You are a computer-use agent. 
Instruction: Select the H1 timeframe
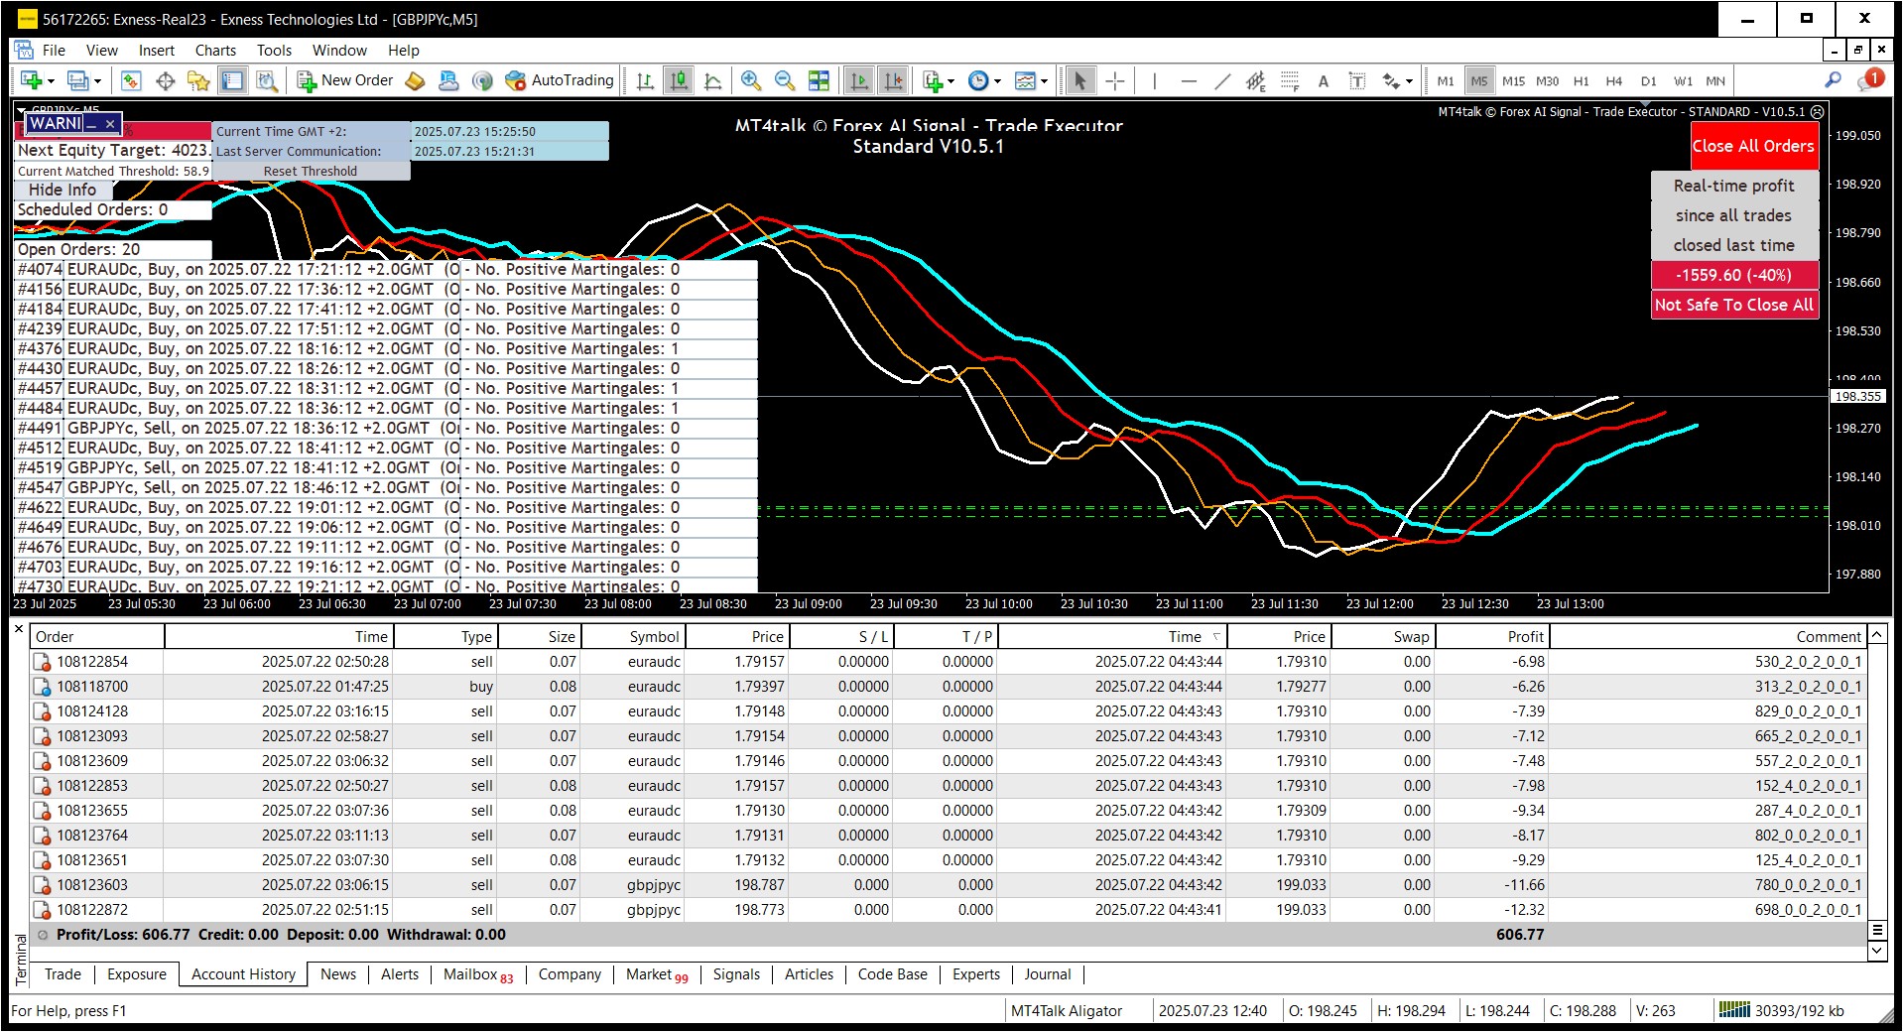pyautogui.click(x=1581, y=81)
